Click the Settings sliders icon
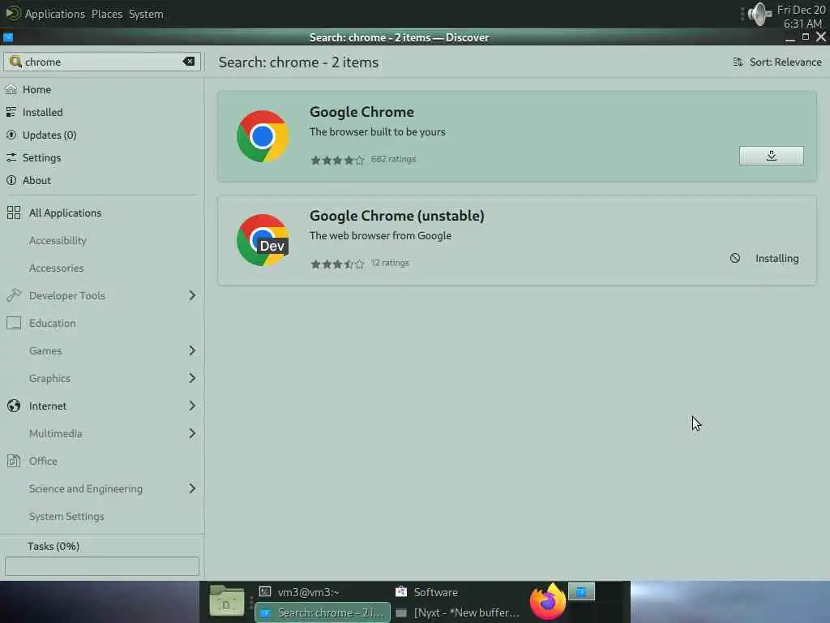This screenshot has height=623, width=830. pos(11,157)
